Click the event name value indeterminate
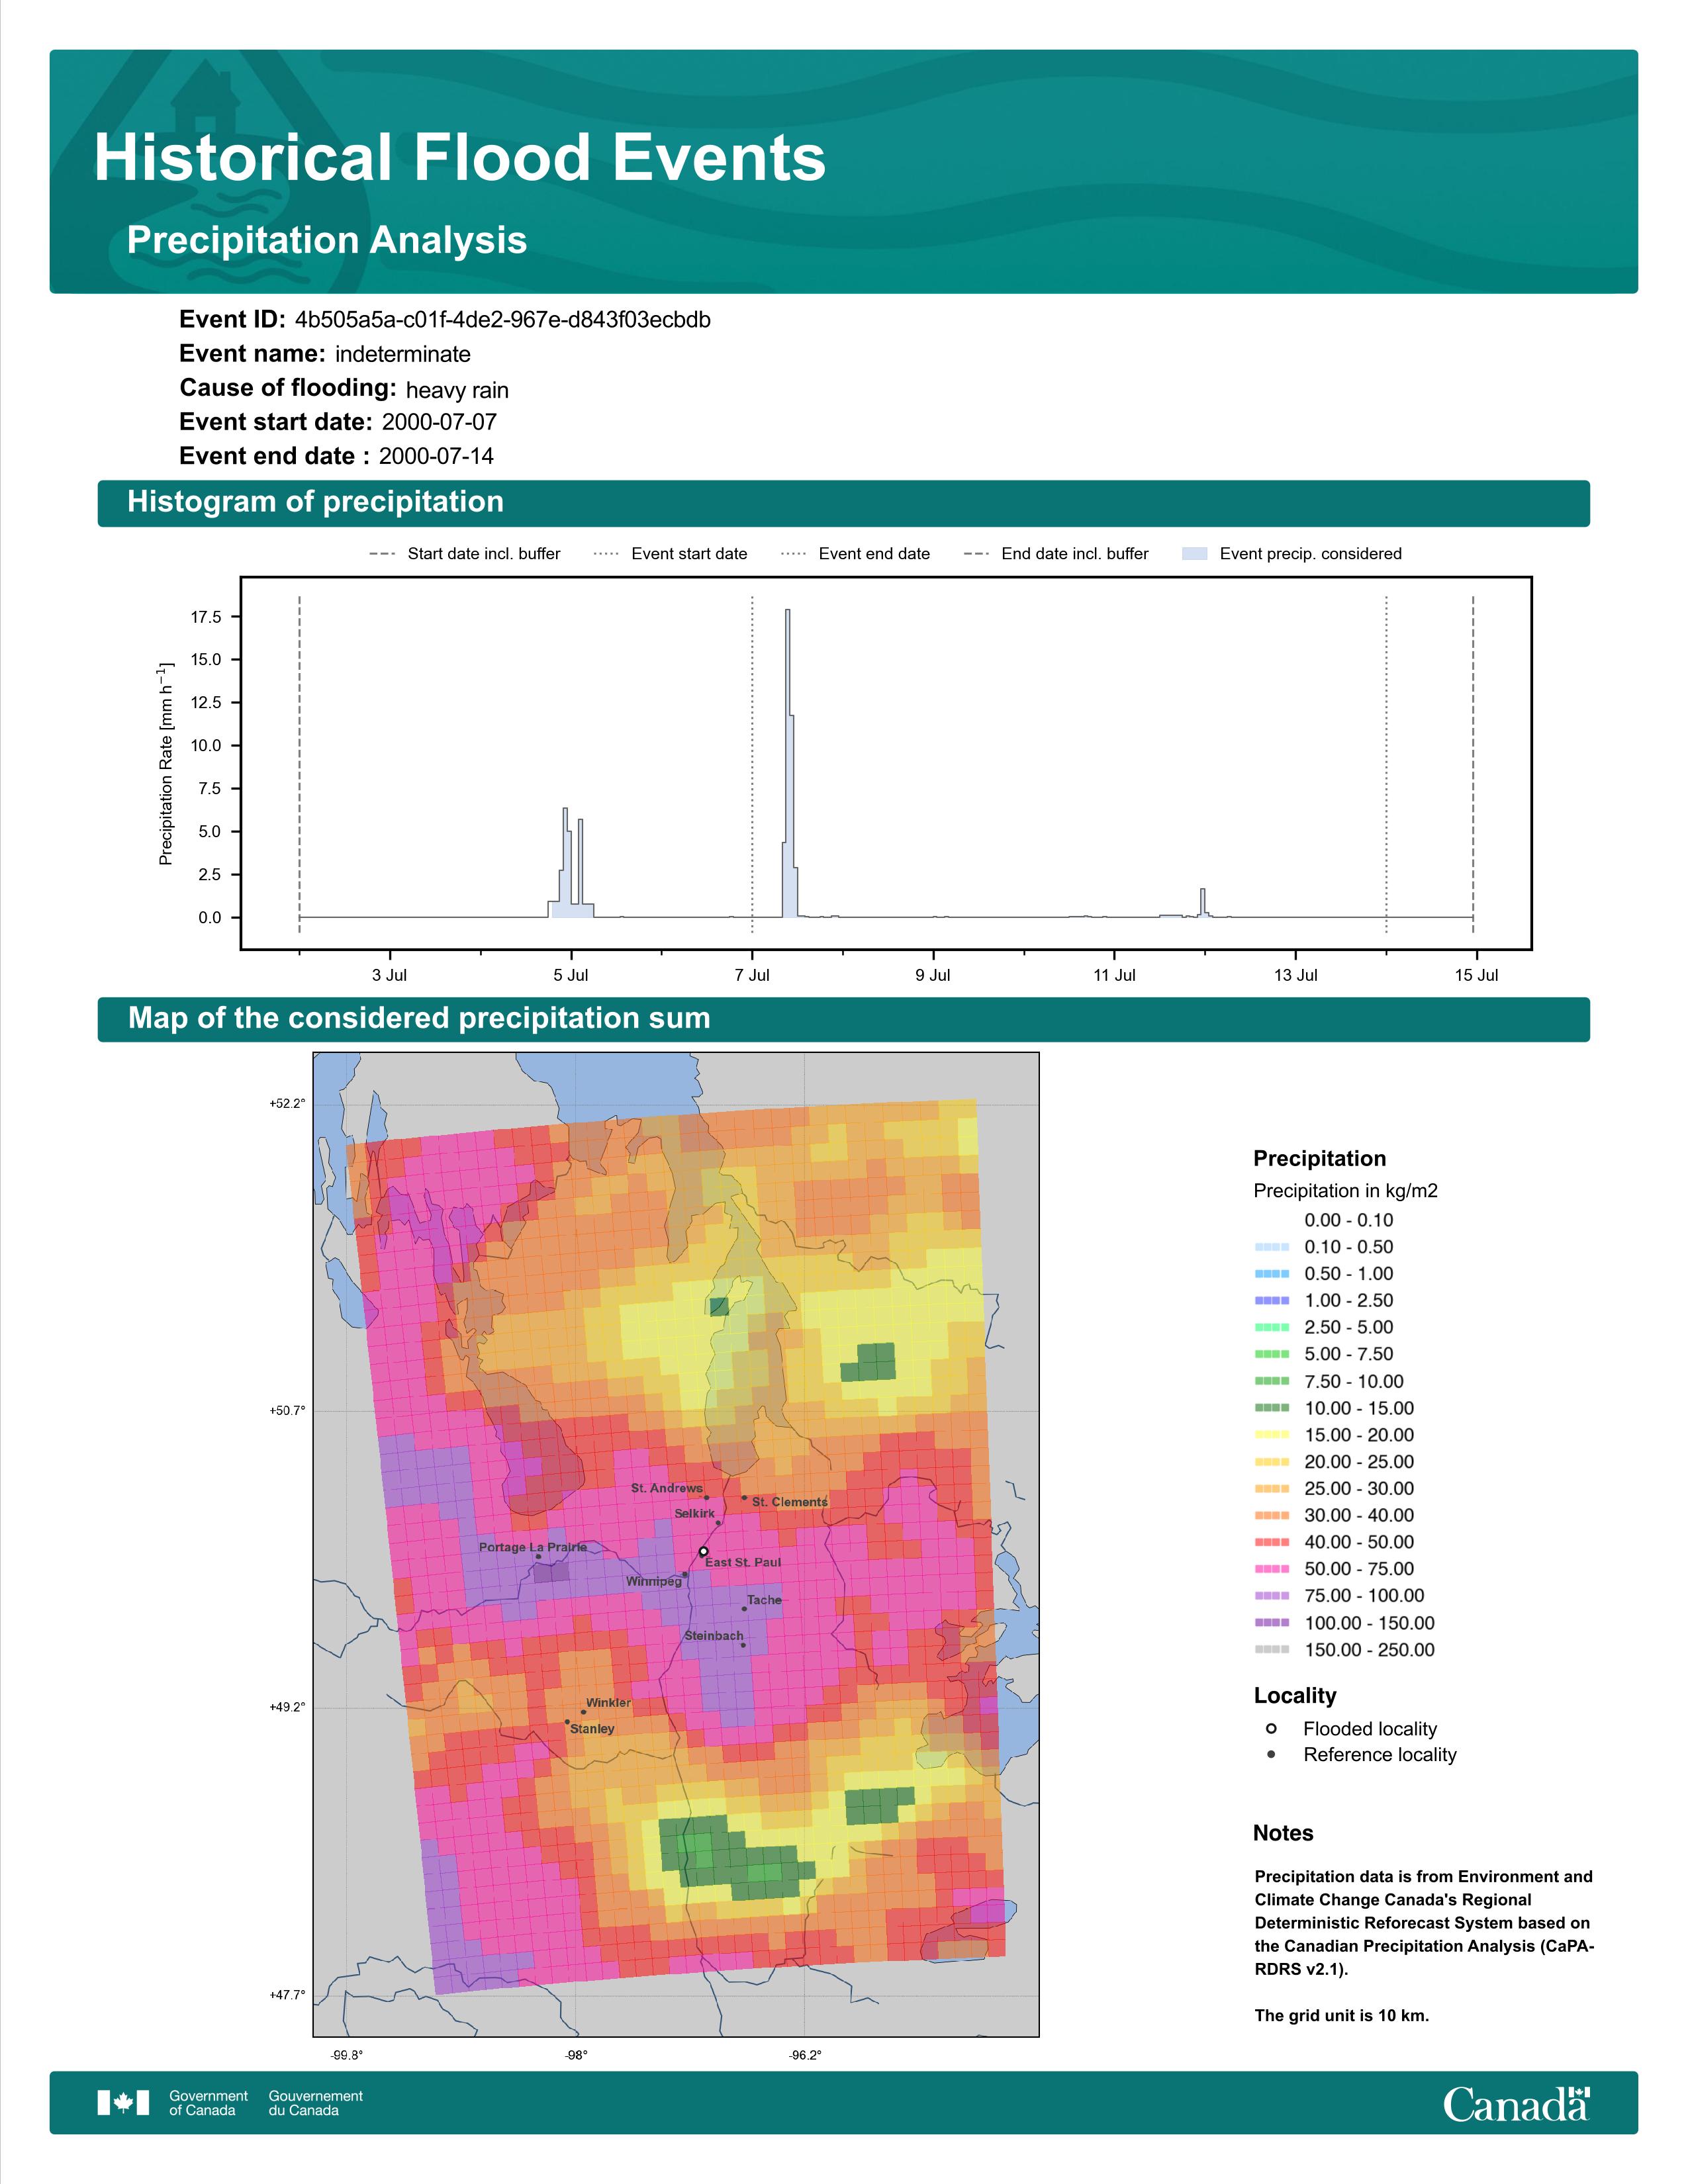 point(403,354)
